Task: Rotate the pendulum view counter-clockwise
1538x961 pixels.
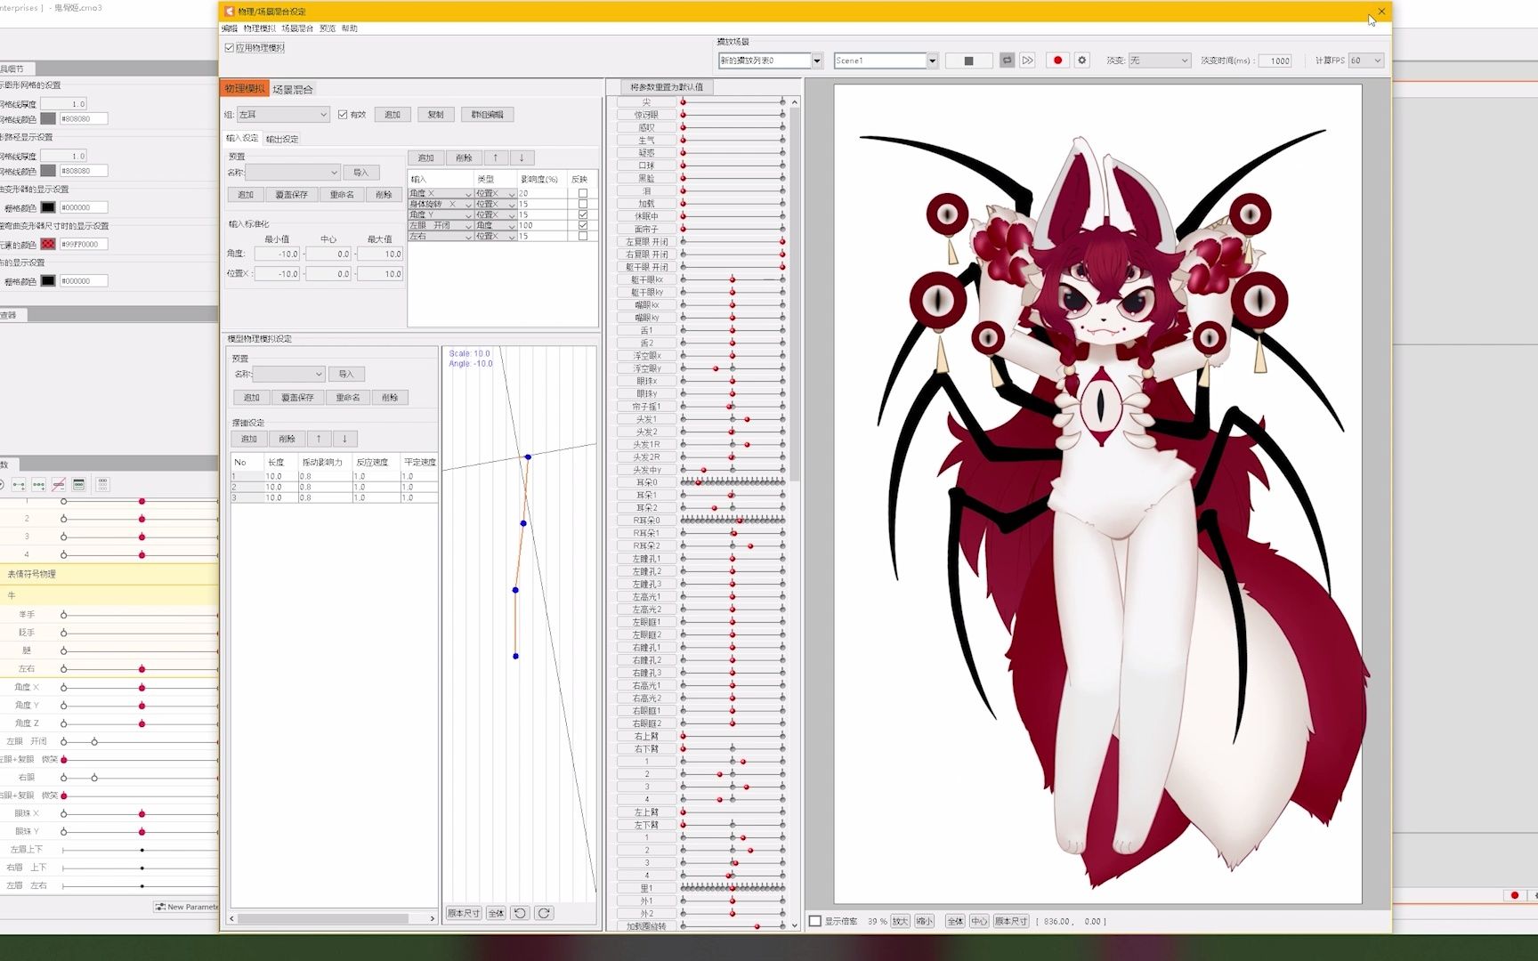Action: coord(521,913)
